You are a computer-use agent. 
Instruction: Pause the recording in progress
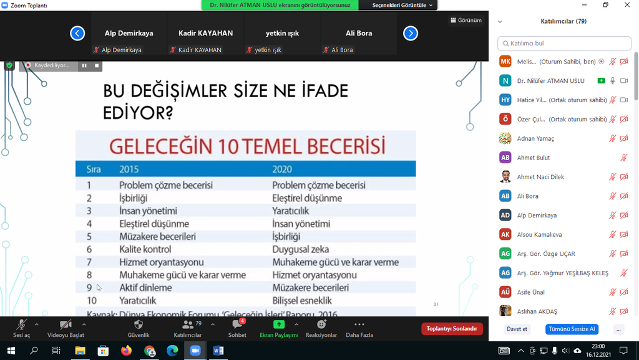[84, 65]
